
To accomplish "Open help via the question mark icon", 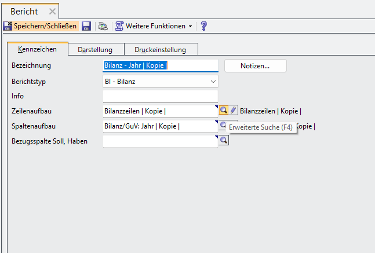I will point(203,26).
